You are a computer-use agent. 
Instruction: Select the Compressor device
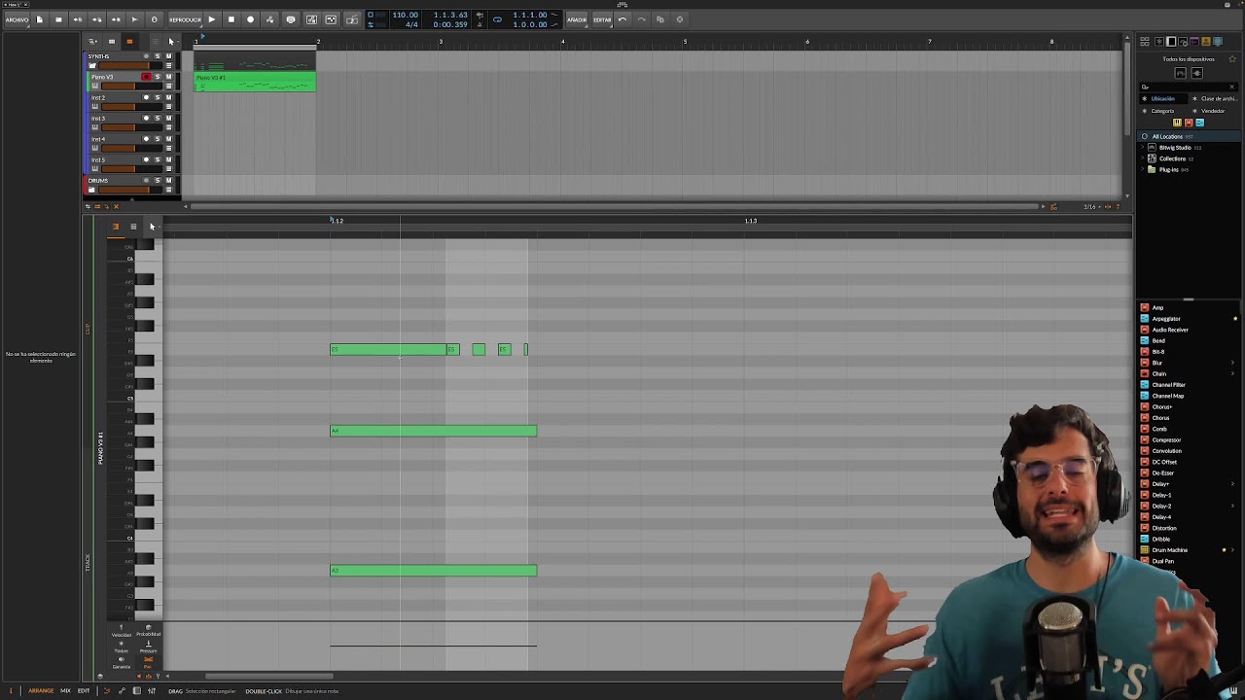[1166, 440]
